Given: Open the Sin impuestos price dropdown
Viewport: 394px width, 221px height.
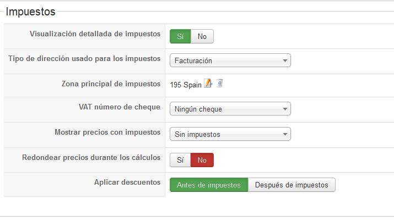Looking at the screenshot, I should tap(230, 134).
